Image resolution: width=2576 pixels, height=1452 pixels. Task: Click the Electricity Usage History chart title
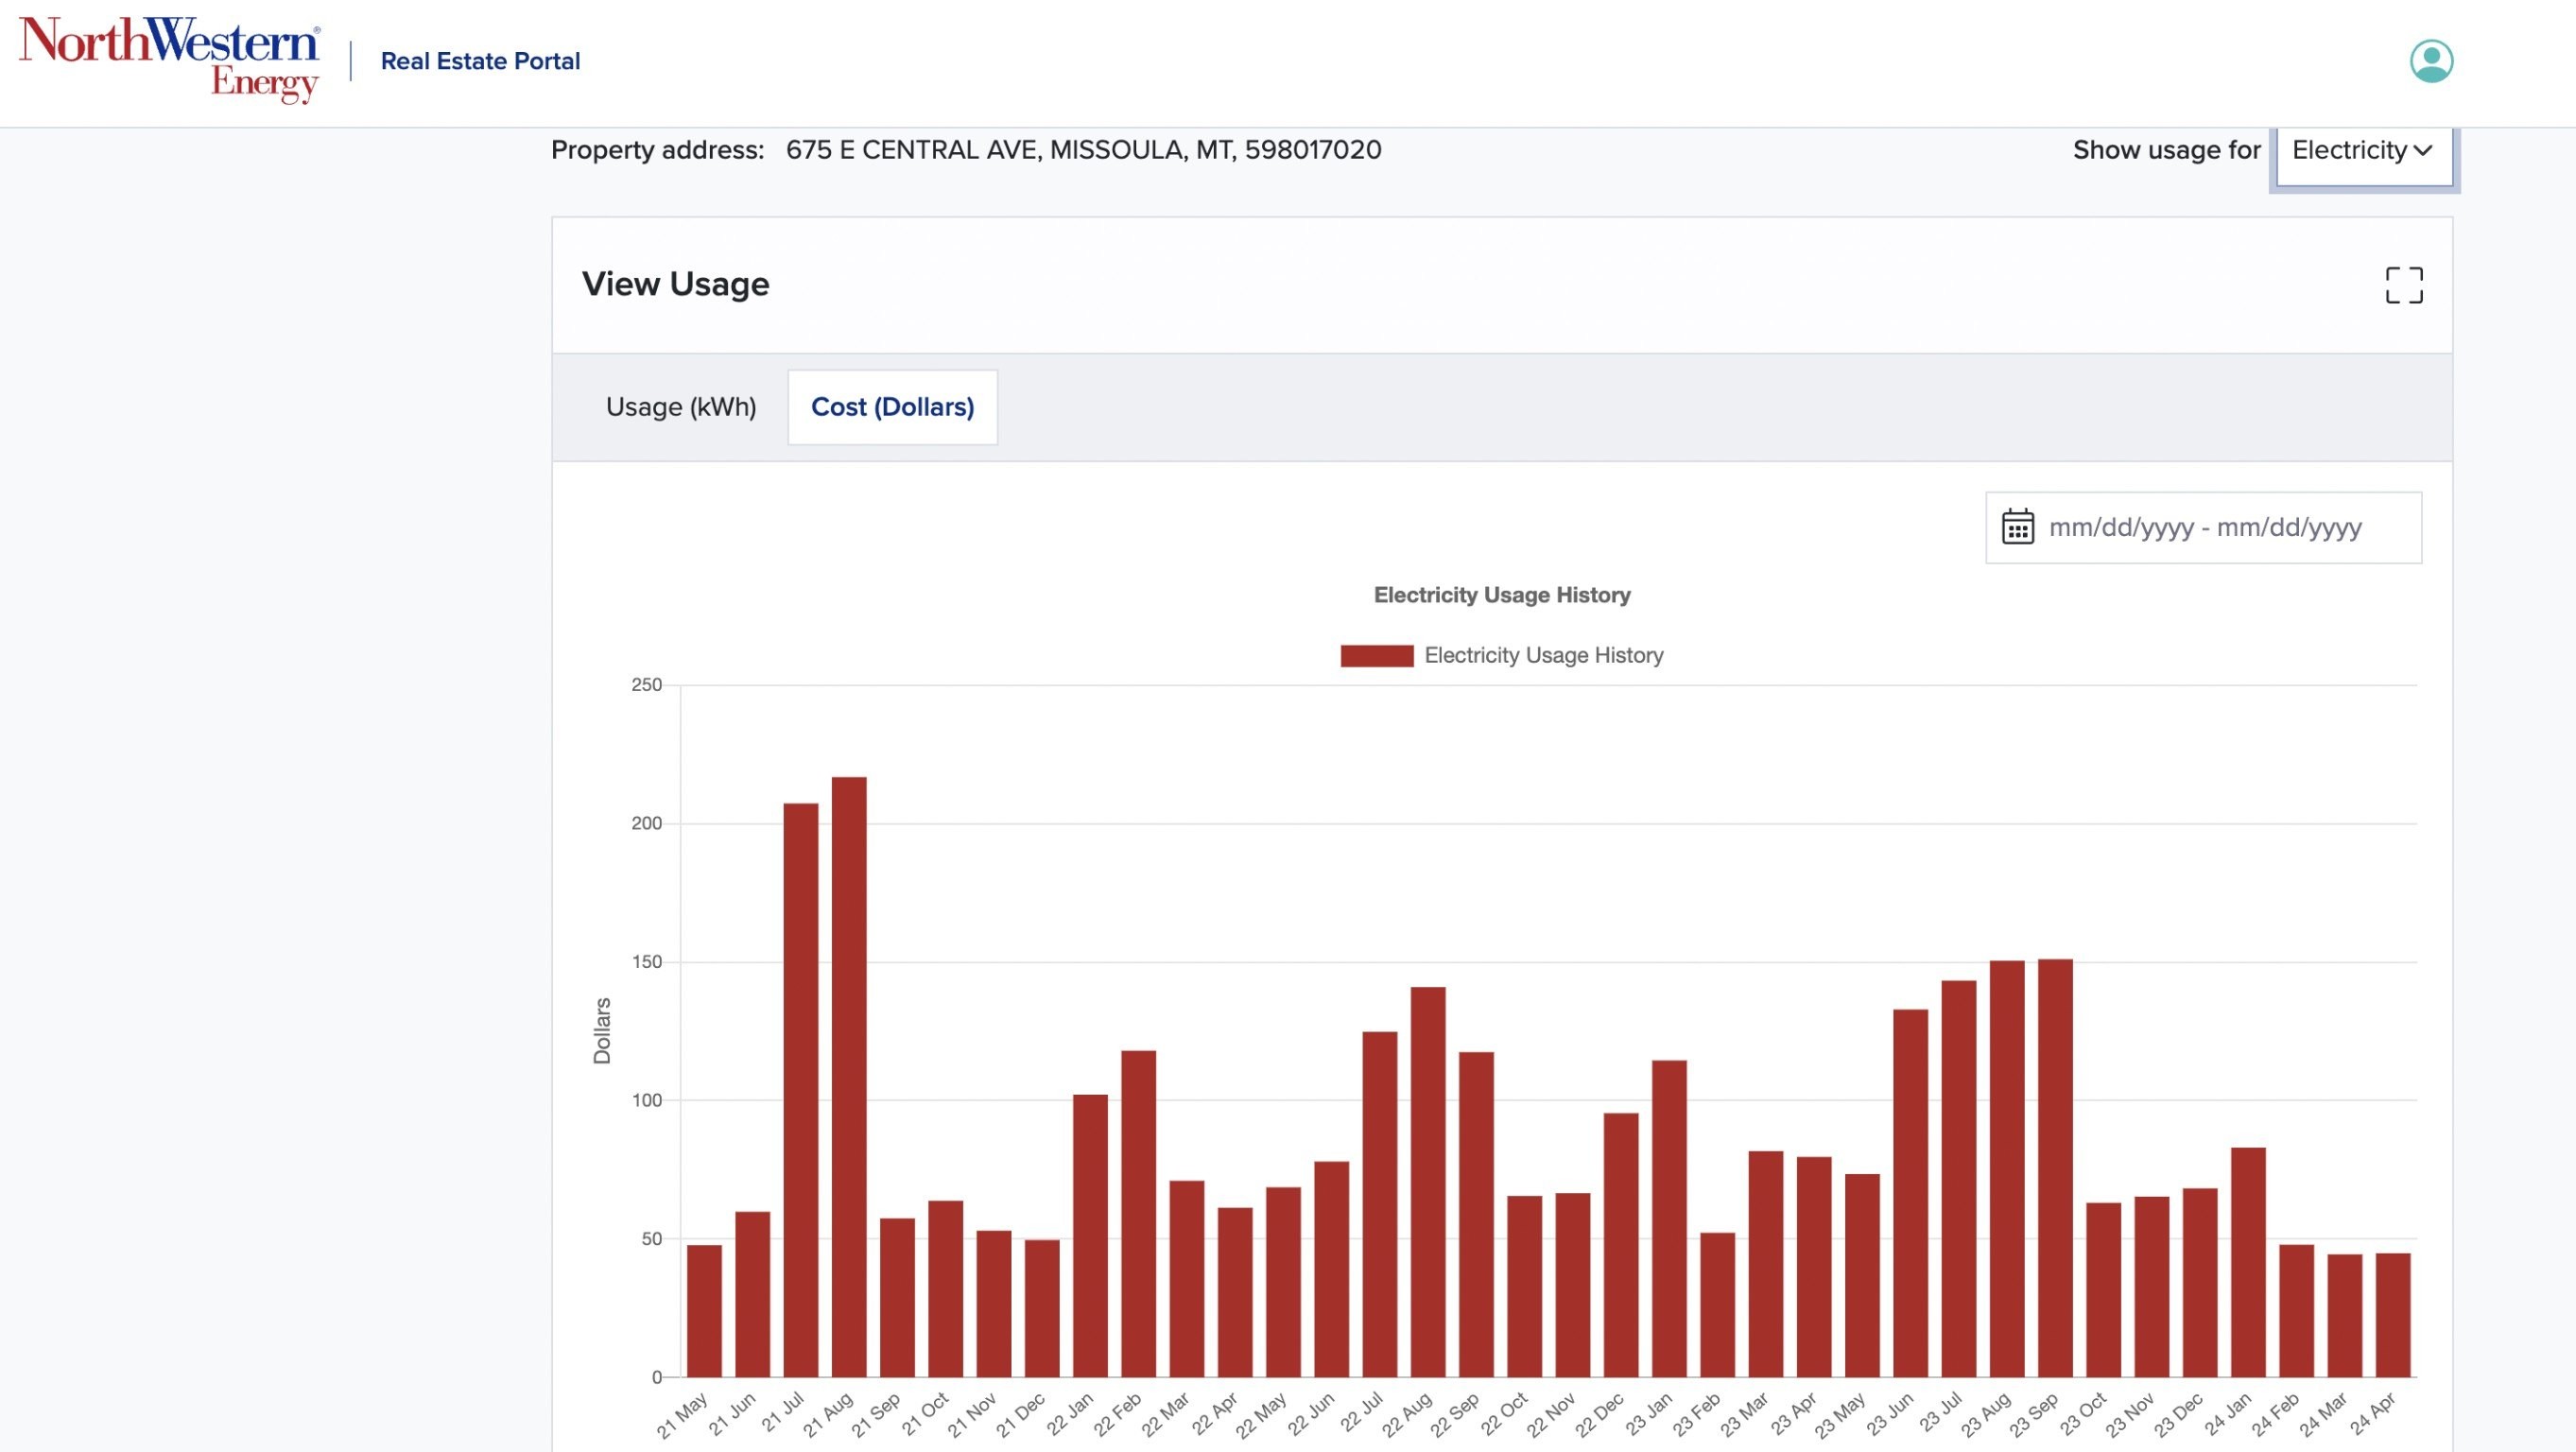[x=1502, y=595]
